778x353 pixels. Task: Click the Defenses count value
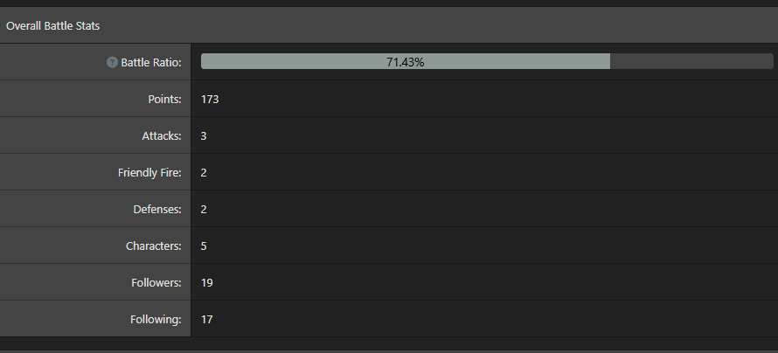204,210
